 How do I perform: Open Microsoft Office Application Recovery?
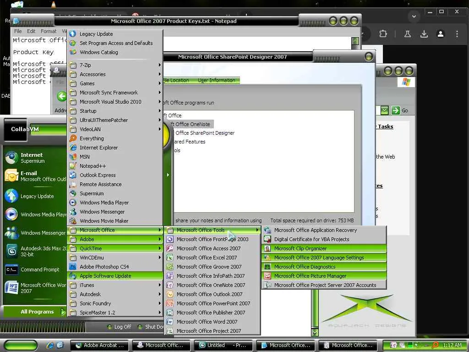(x=324, y=230)
